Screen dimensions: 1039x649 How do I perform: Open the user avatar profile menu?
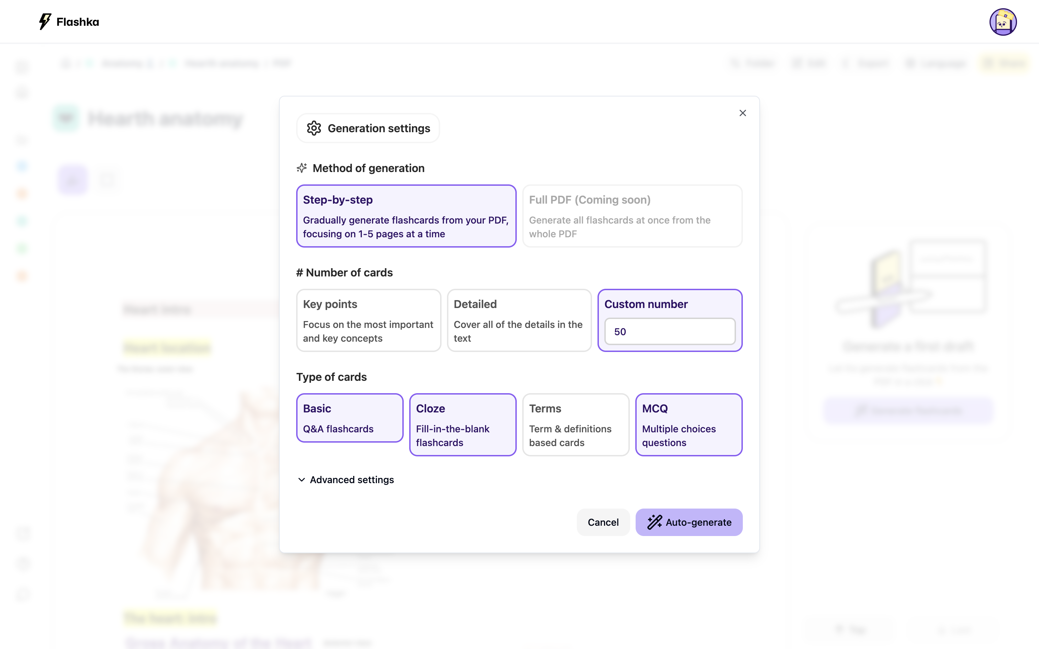[x=1003, y=22]
